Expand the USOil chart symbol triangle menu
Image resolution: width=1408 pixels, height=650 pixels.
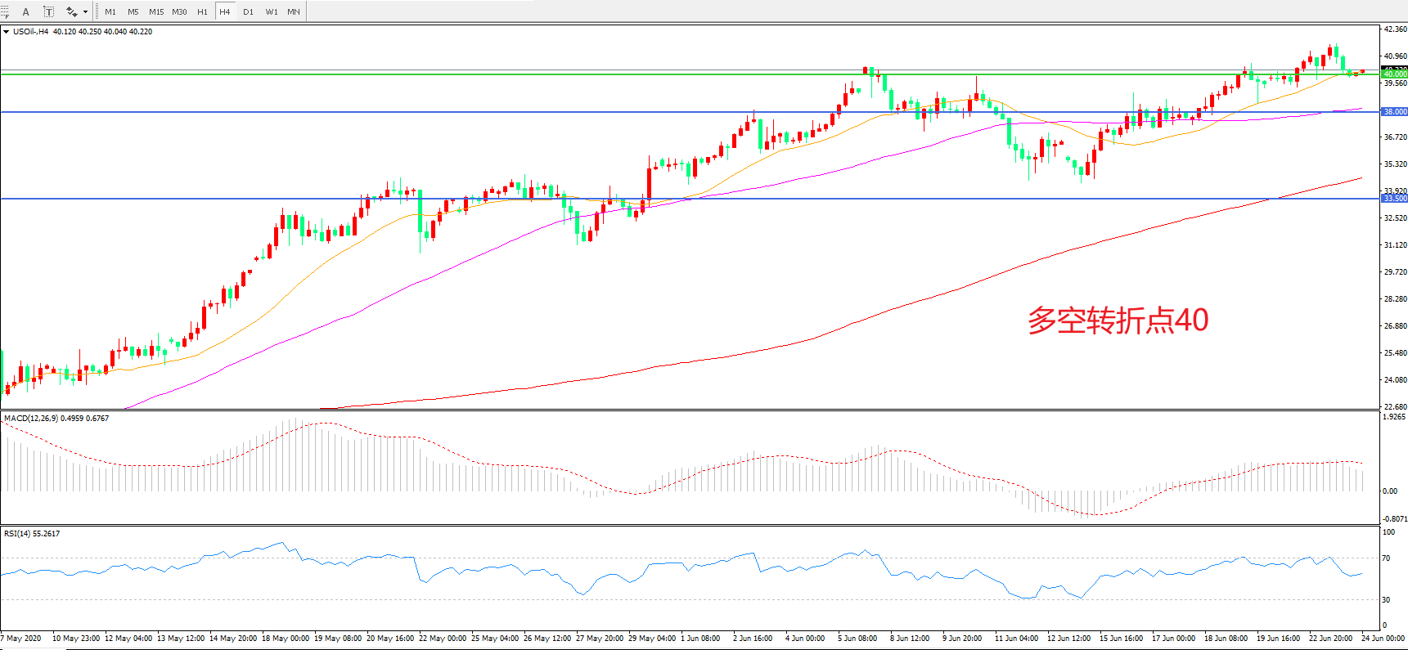pos(7,32)
